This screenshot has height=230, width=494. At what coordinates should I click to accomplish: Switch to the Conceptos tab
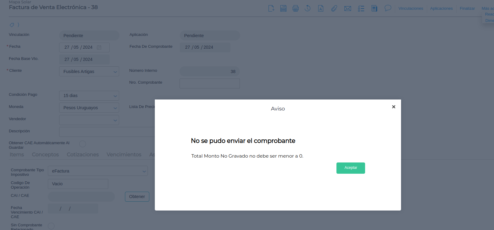tap(45, 155)
